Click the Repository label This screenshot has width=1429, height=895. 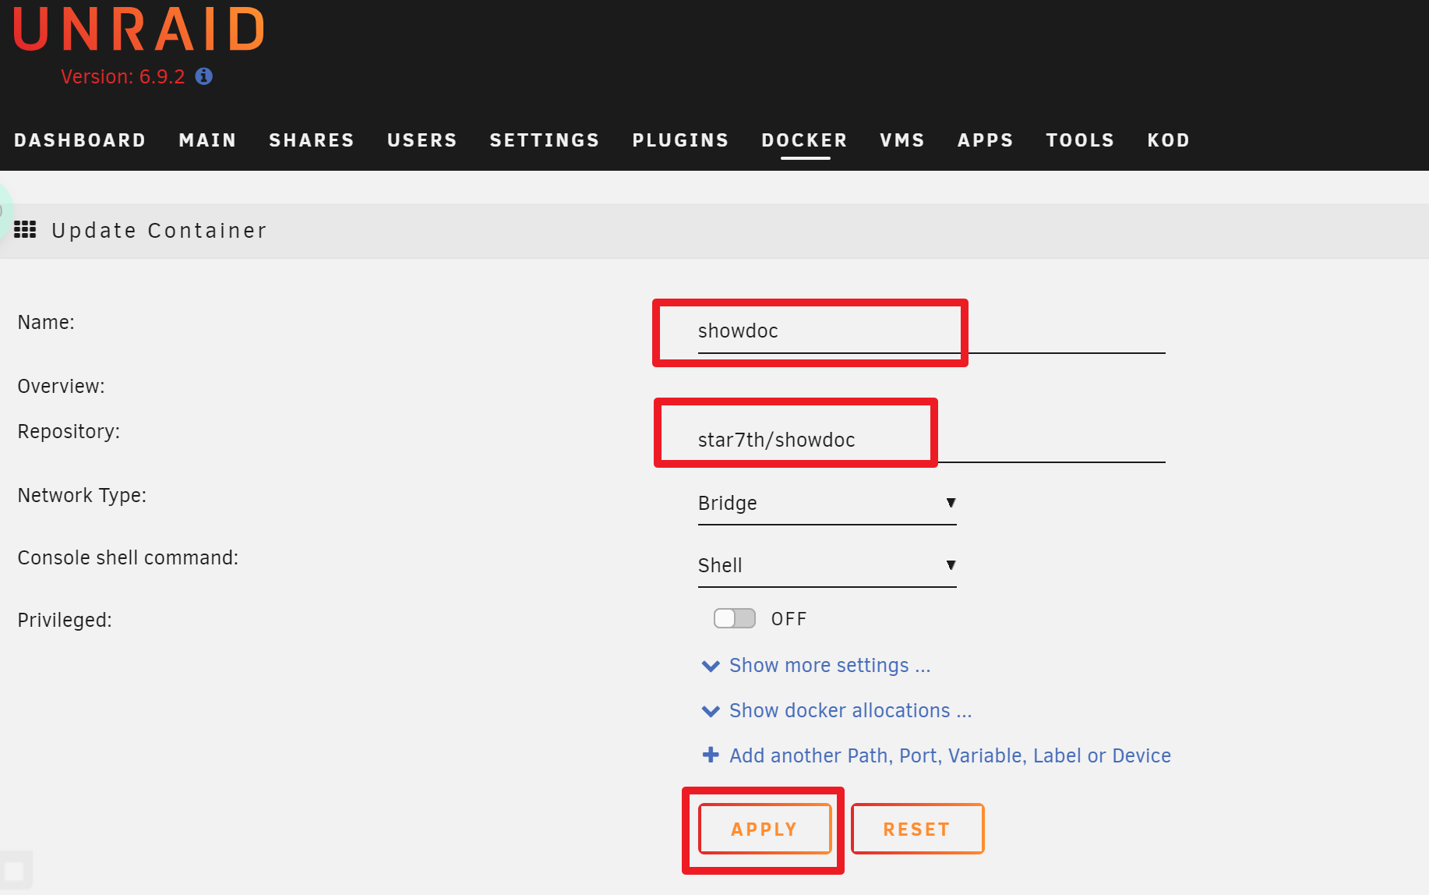(69, 431)
